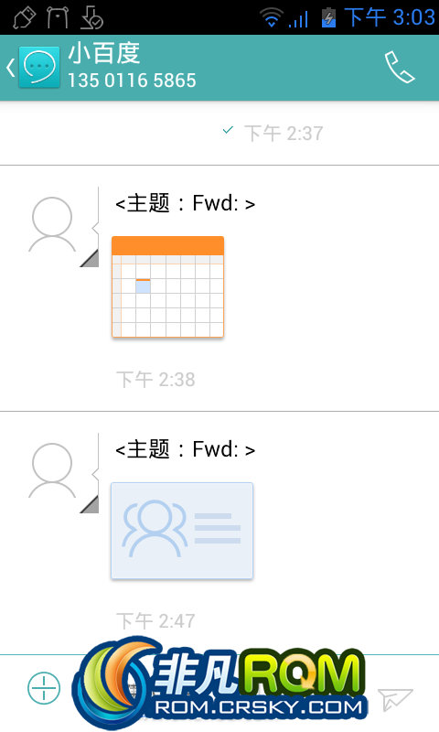
Task: Tap the second sender avatar icon
Action: tap(52, 470)
